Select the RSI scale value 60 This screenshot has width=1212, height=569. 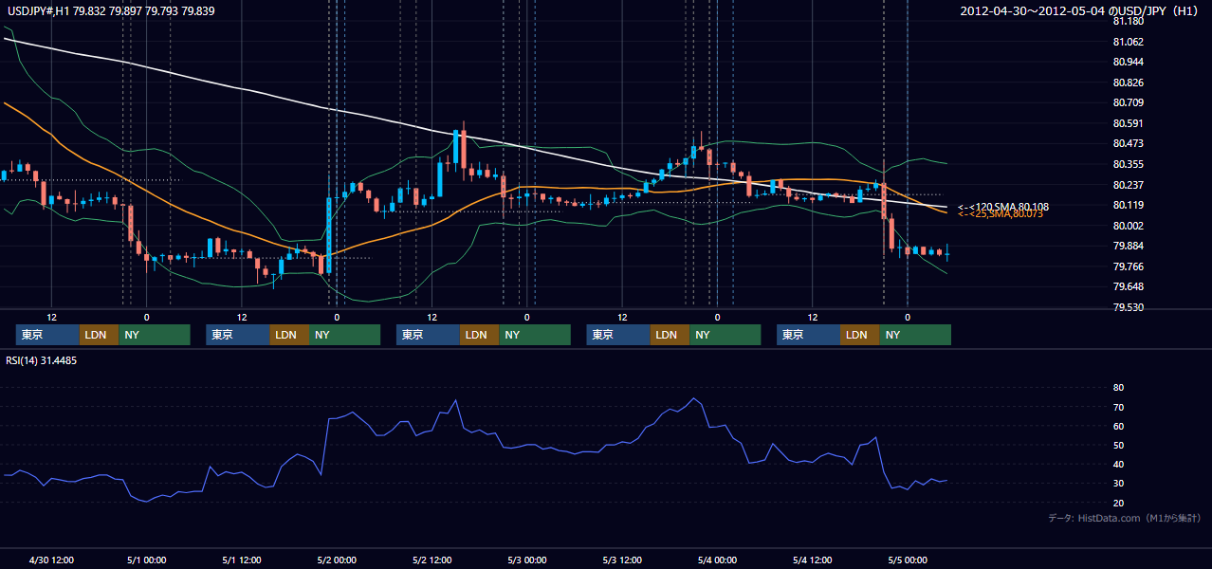click(1118, 426)
